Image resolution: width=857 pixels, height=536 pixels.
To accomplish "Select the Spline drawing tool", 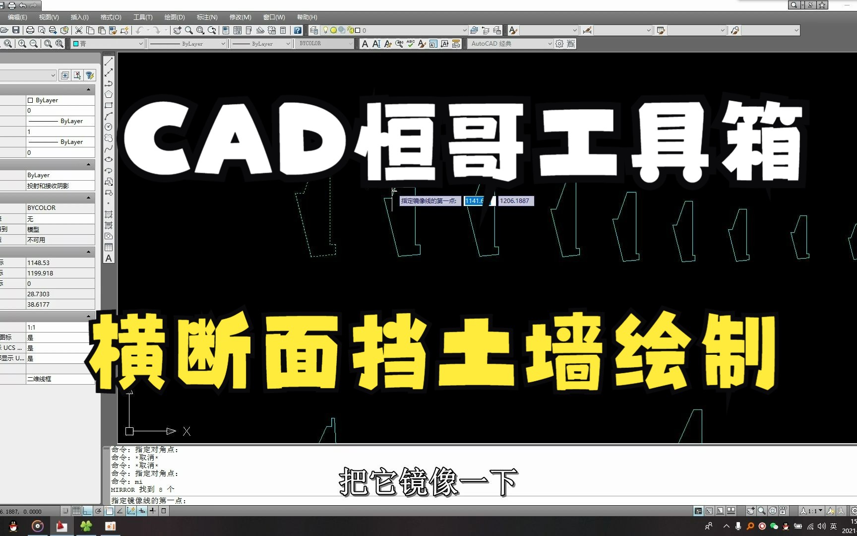I will click(x=108, y=148).
